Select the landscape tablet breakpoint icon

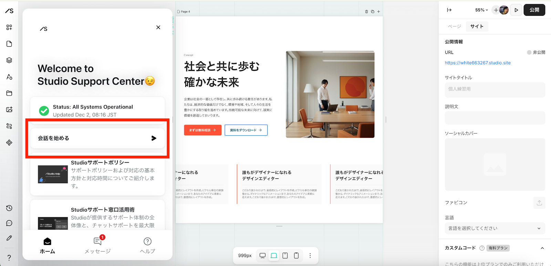(274, 256)
